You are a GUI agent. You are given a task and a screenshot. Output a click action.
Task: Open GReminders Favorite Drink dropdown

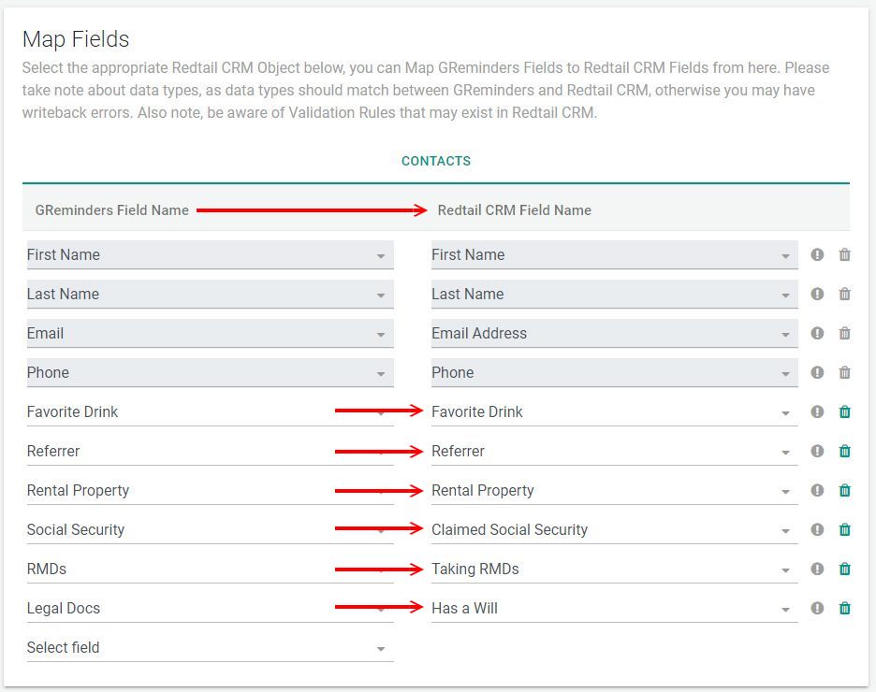point(210,411)
